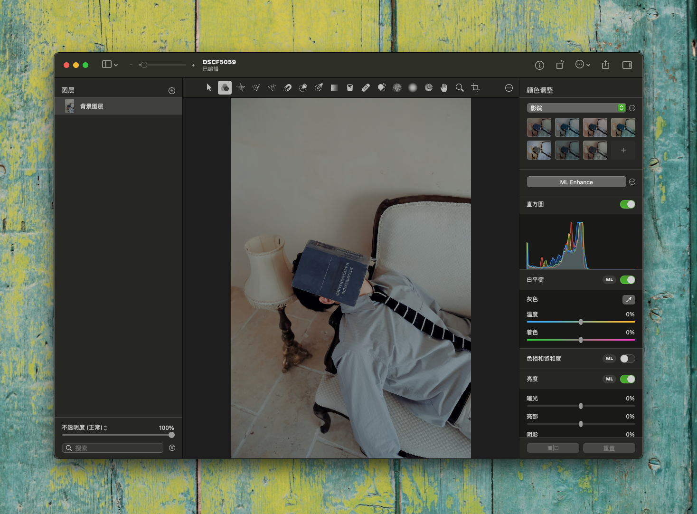Screen dimensions: 697x514
Task: Click the 重置 reset button
Action: coord(609,448)
